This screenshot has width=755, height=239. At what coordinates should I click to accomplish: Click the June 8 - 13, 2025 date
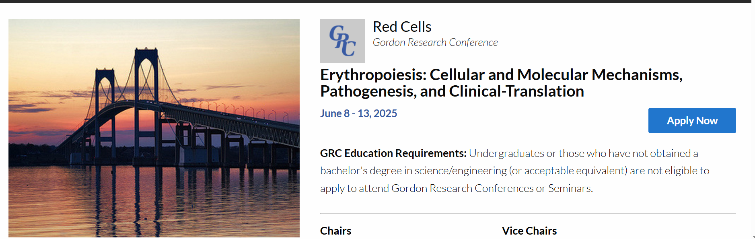click(358, 113)
